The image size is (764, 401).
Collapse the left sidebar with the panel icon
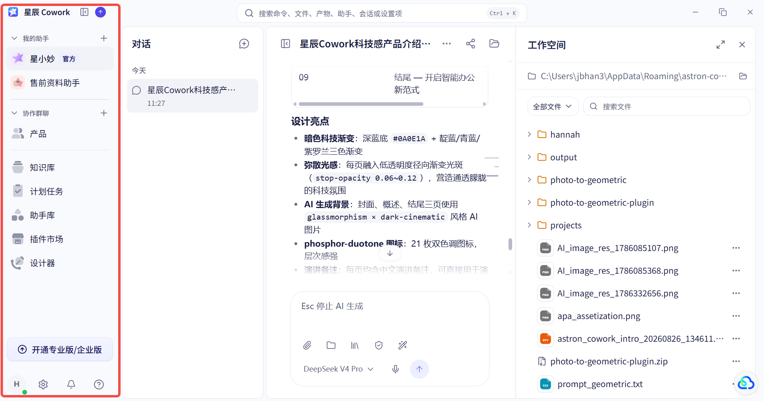pyautogui.click(x=84, y=12)
